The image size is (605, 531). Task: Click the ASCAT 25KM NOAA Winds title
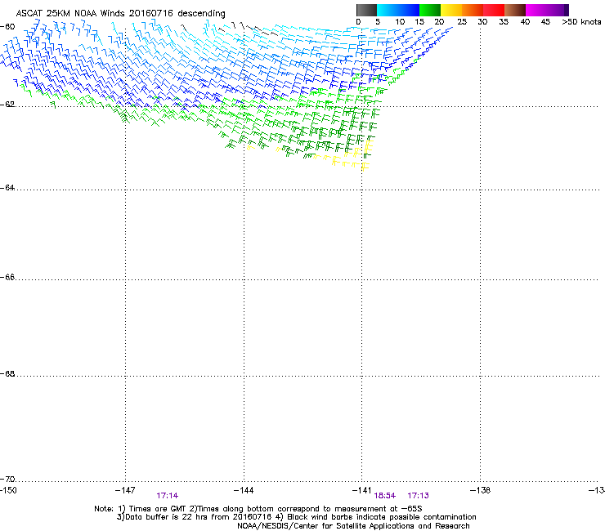pyautogui.click(x=121, y=13)
